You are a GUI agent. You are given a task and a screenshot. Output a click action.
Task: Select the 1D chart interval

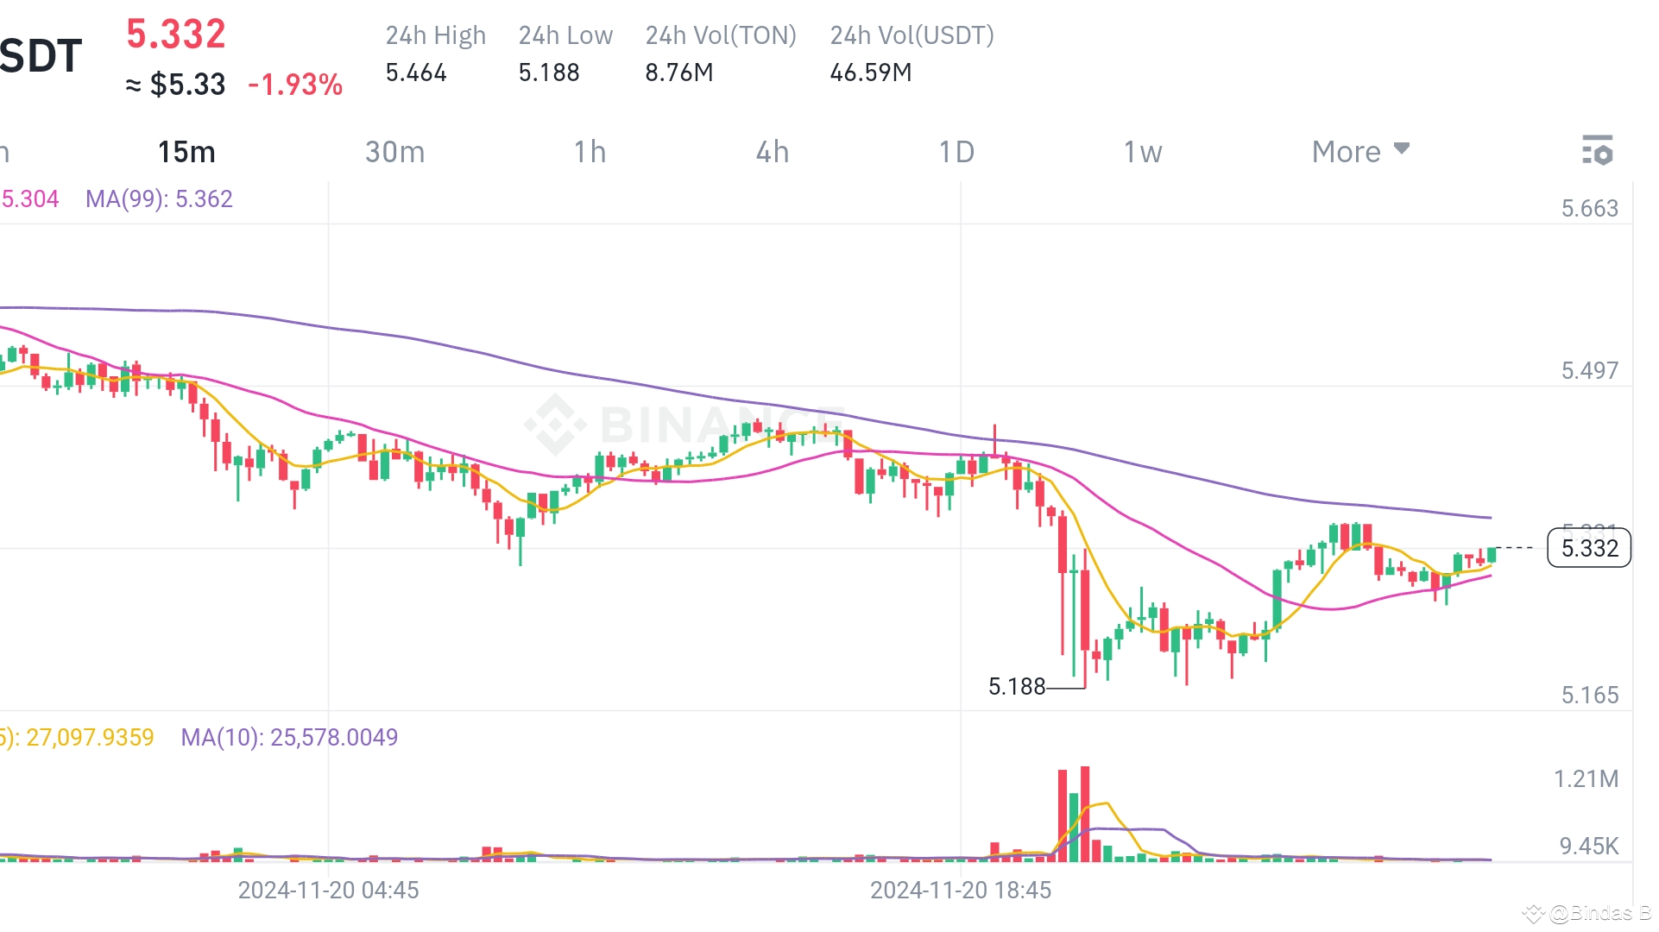pyautogui.click(x=956, y=151)
